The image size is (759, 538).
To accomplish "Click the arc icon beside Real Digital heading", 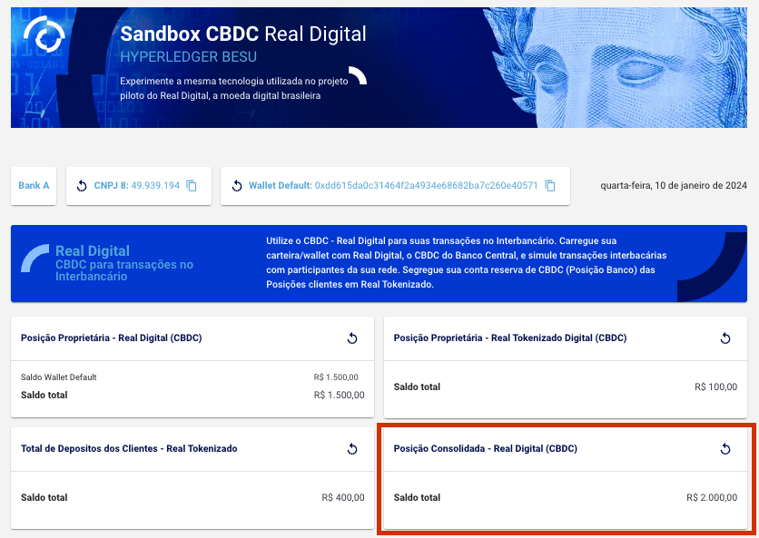I will (x=35, y=259).
